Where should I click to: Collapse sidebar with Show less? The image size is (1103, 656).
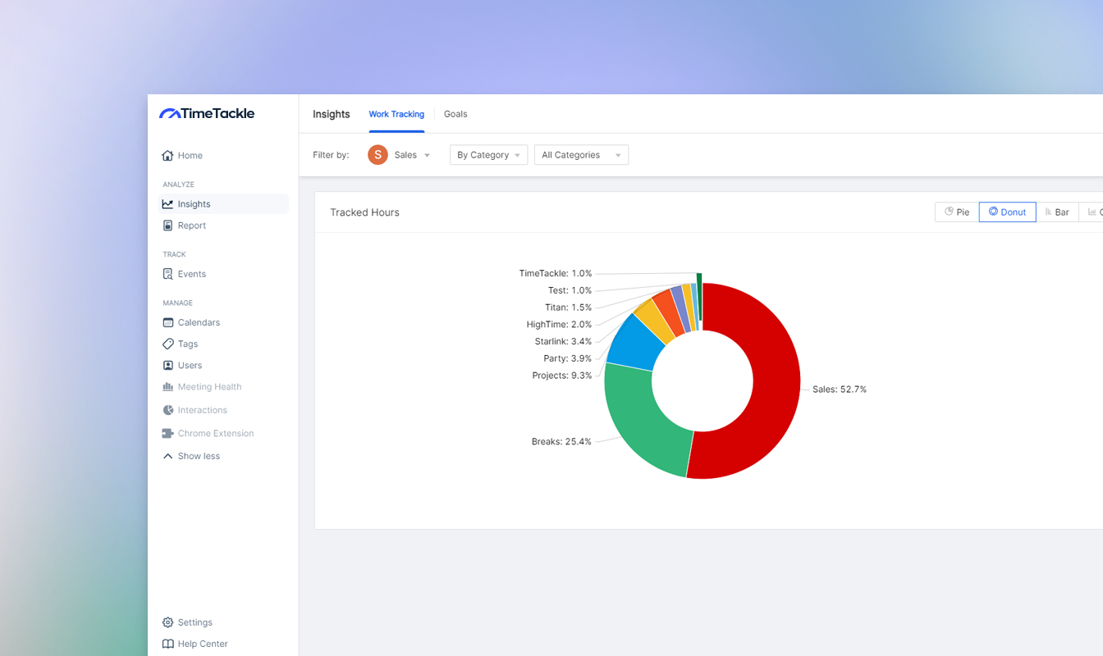[x=191, y=456]
